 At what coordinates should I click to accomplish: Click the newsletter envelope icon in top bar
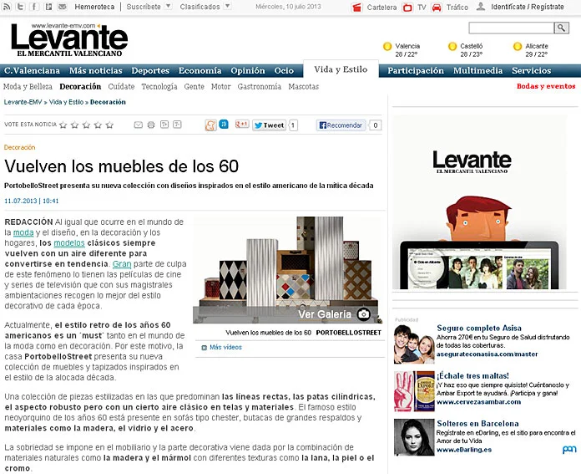pyautogui.click(x=63, y=7)
